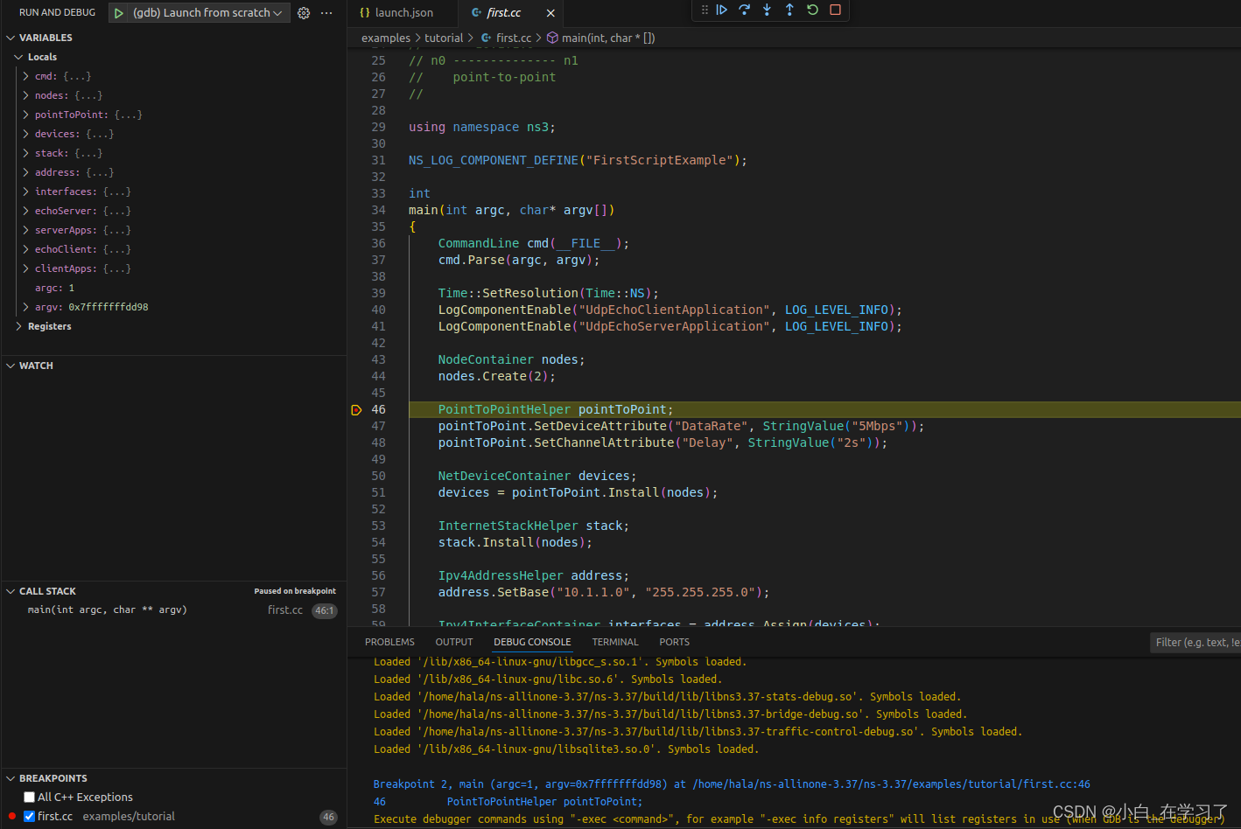
Task: Click the Filter input field in Debug Console
Action: (x=1196, y=641)
